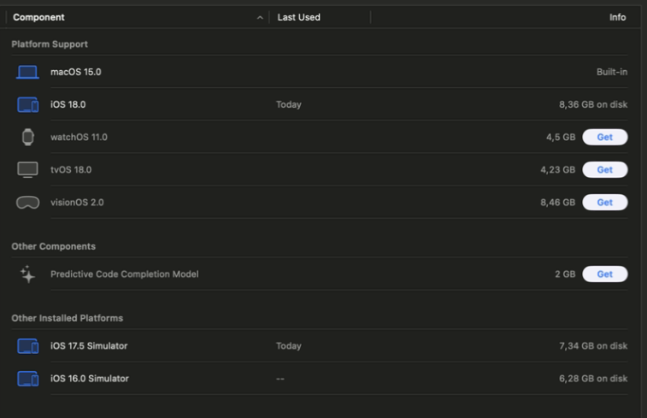Click the Platform Support section heading
Viewport: 647px width, 418px height.
(50, 44)
